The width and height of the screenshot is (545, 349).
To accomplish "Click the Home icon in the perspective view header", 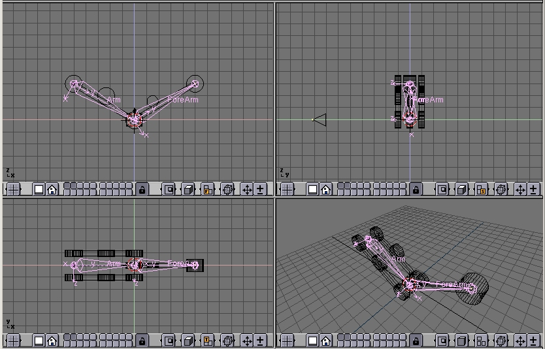I will [325, 341].
